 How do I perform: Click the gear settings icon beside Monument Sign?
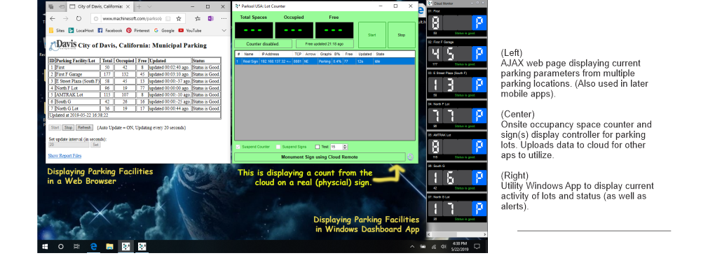pos(410,157)
